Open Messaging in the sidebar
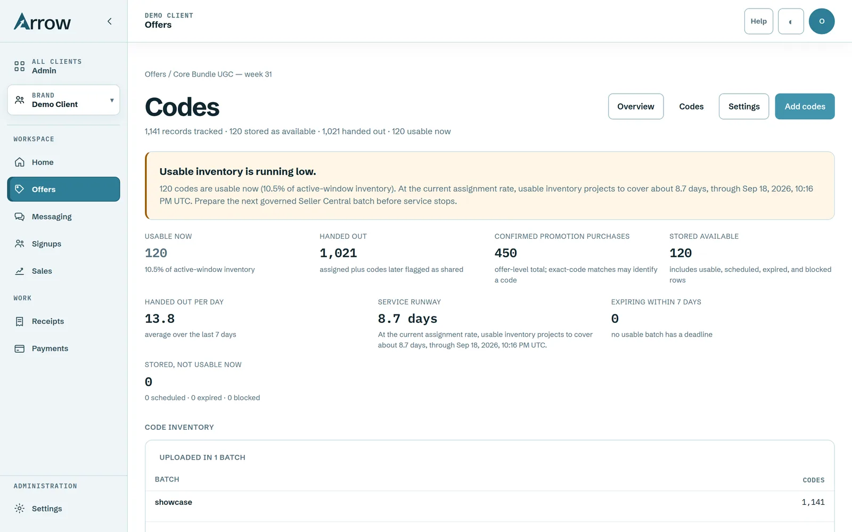 tap(63, 217)
